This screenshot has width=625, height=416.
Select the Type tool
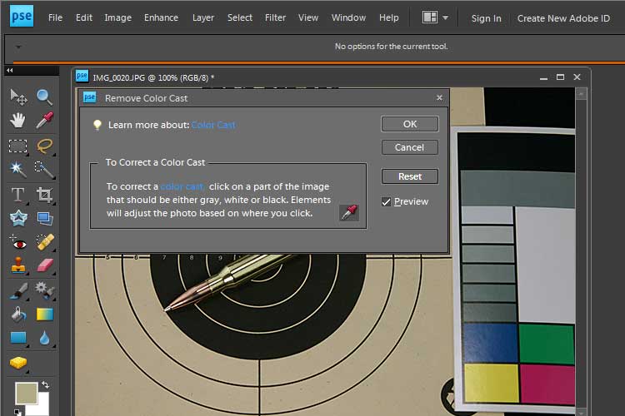(x=18, y=195)
